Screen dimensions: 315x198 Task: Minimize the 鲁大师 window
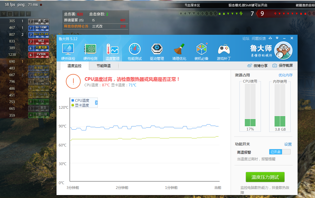pos(284,38)
